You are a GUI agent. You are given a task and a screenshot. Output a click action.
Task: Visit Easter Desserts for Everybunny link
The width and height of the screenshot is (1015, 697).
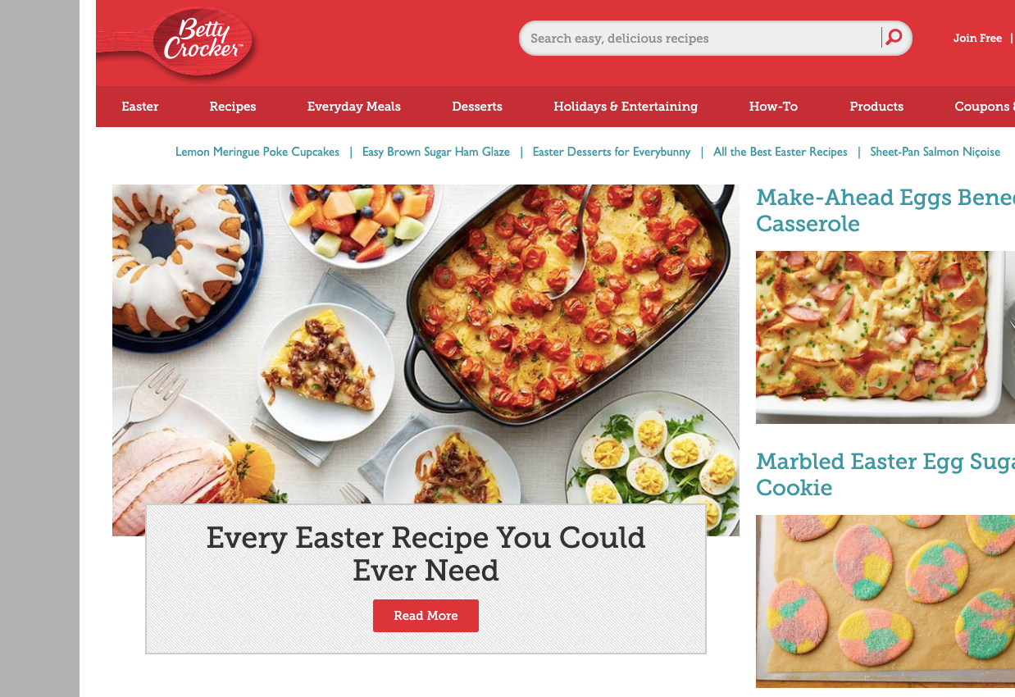point(612,152)
